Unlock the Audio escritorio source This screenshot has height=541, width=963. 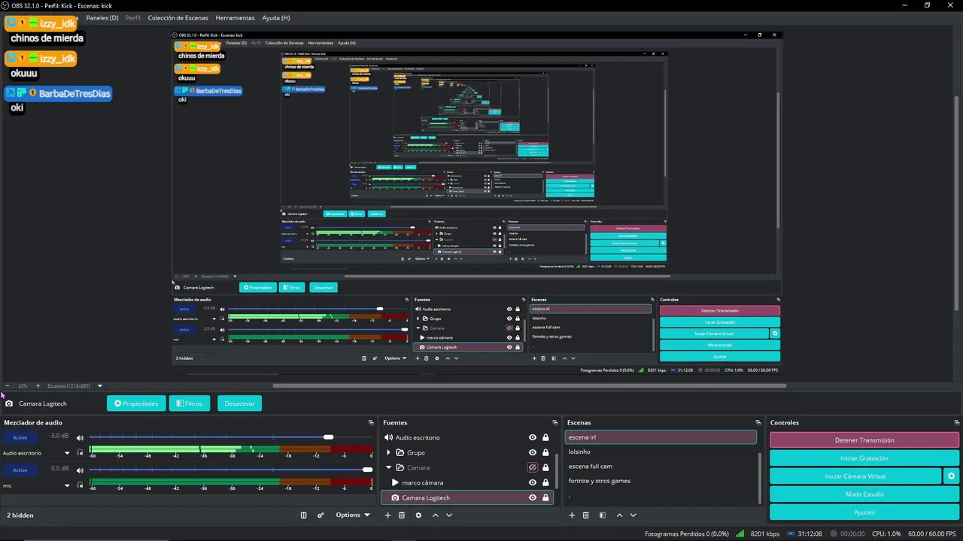pyautogui.click(x=545, y=437)
